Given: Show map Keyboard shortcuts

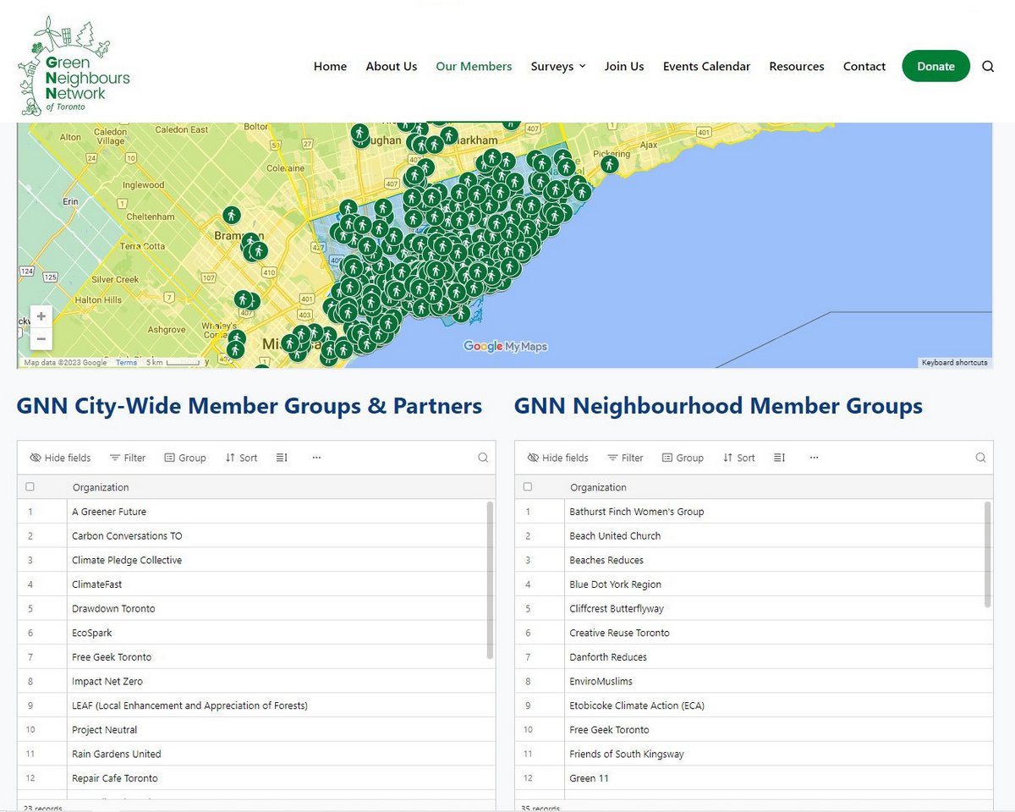Looking at the screenshot, I should click(955, 363).
